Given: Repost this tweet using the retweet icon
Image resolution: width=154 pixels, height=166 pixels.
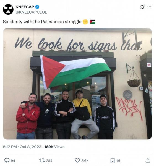Looking at the screenshot, I should tap(42, 160).
